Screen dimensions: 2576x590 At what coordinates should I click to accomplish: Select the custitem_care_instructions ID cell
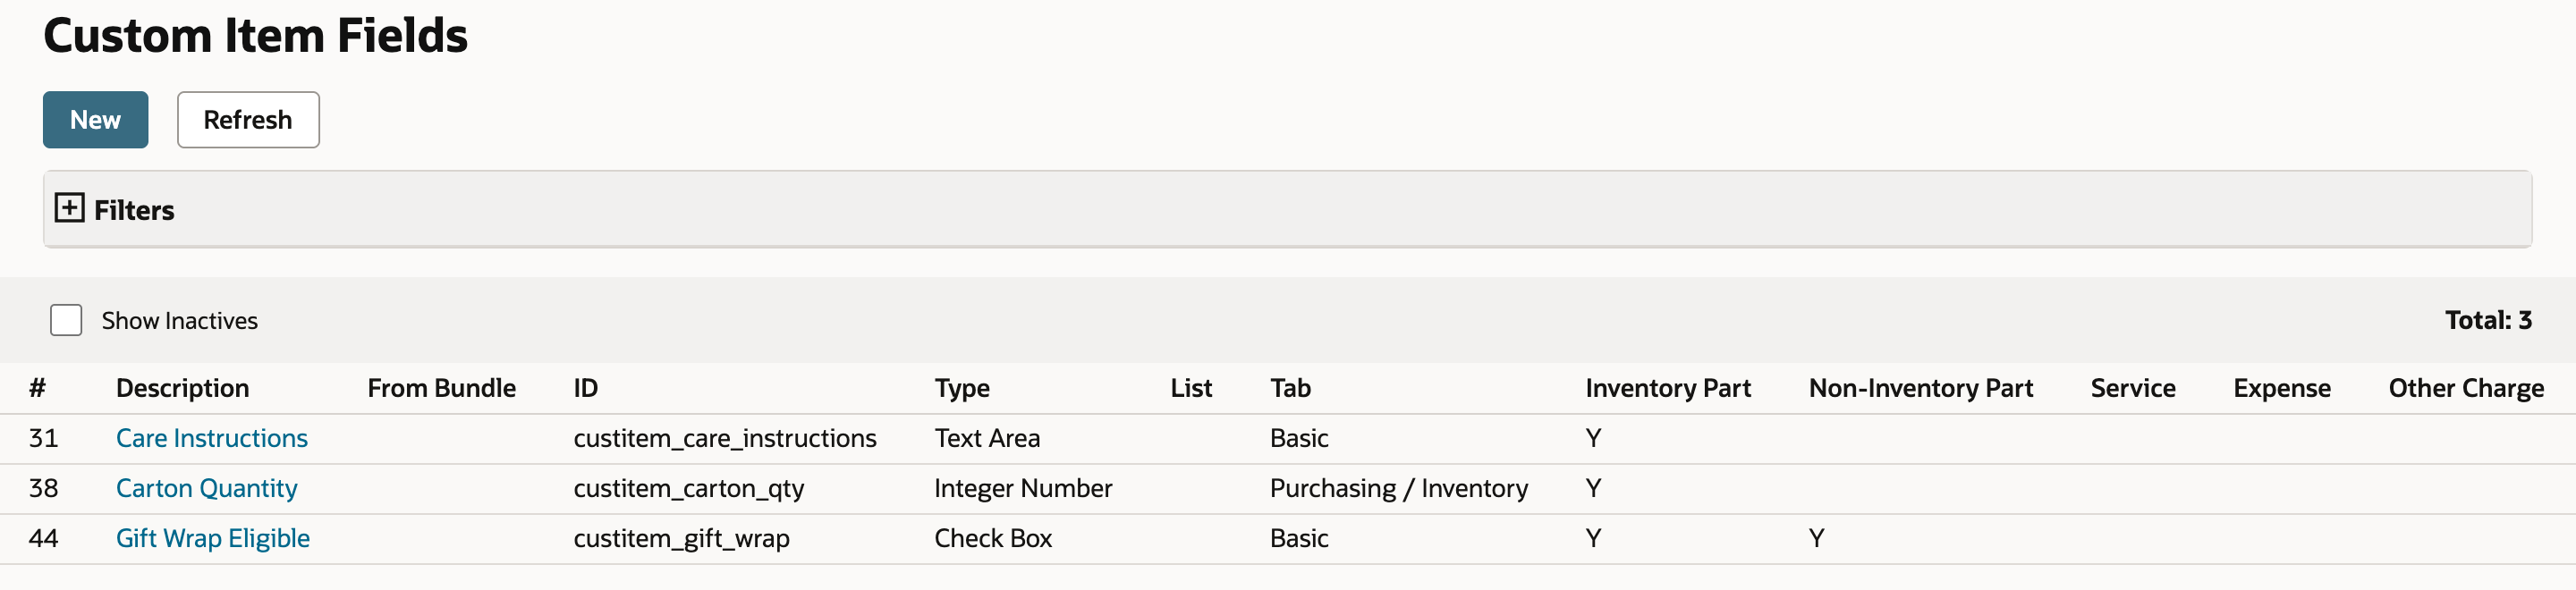pos(725,438)
